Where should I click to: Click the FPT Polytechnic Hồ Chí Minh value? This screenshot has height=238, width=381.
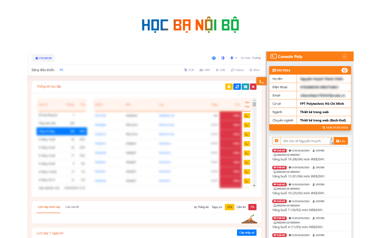[322, 104]
